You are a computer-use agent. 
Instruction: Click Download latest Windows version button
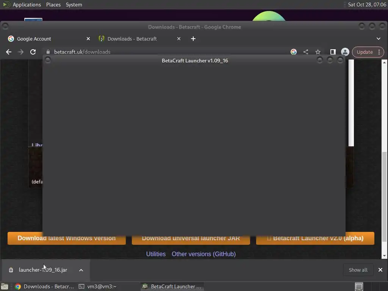pos(67,238)
